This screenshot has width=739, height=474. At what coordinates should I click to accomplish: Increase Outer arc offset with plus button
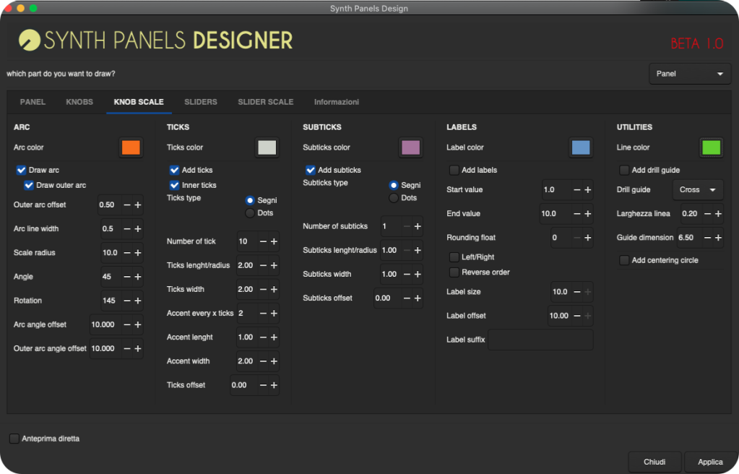point(138,205)
